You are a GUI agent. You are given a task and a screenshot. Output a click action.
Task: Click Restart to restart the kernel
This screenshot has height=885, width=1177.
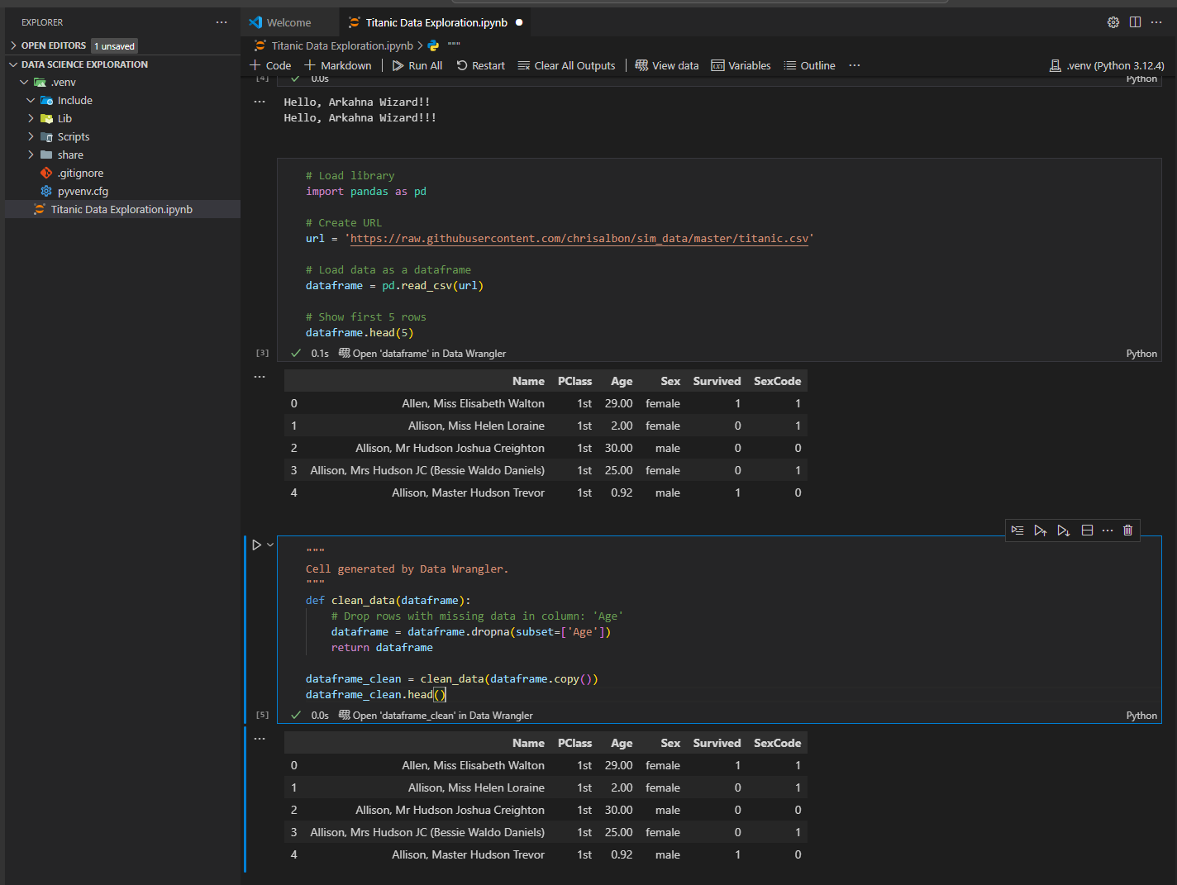[x=480, y=65]
